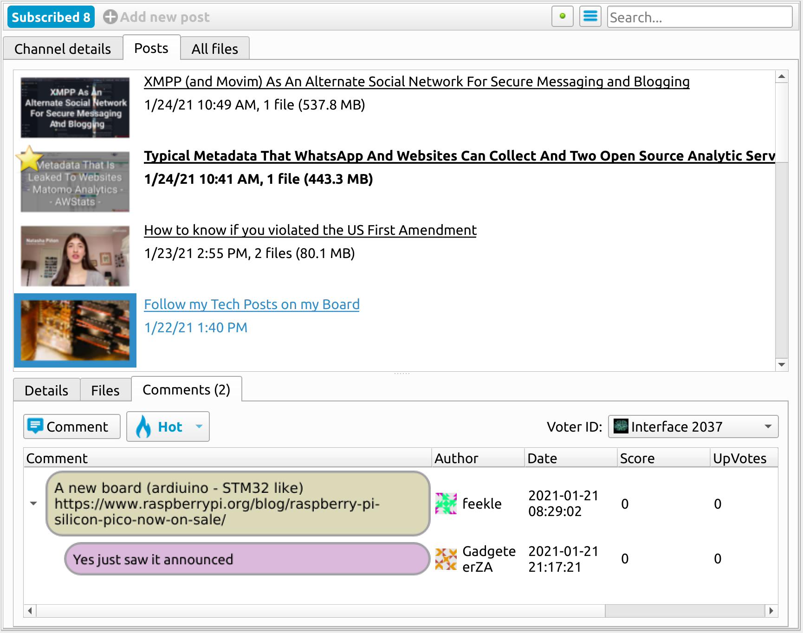This screenshot has height=633, width=803.
Task: Click the green dot status icon button
Action: coord(563,16)
